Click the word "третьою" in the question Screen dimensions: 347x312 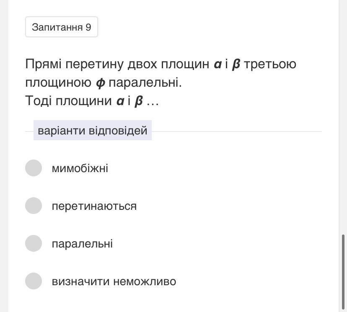[x=270, y=64]
